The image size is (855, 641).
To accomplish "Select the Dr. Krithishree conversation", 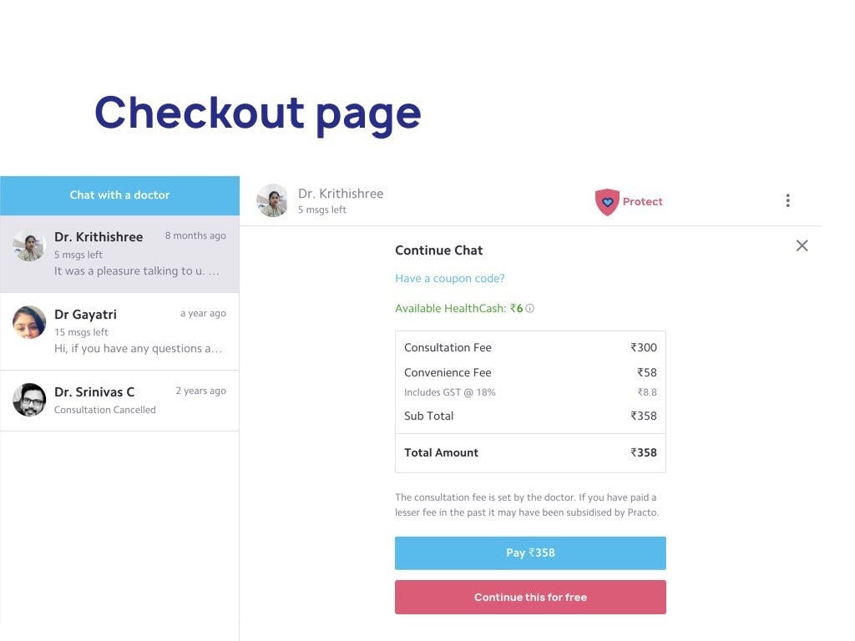I will coord(119,254).
